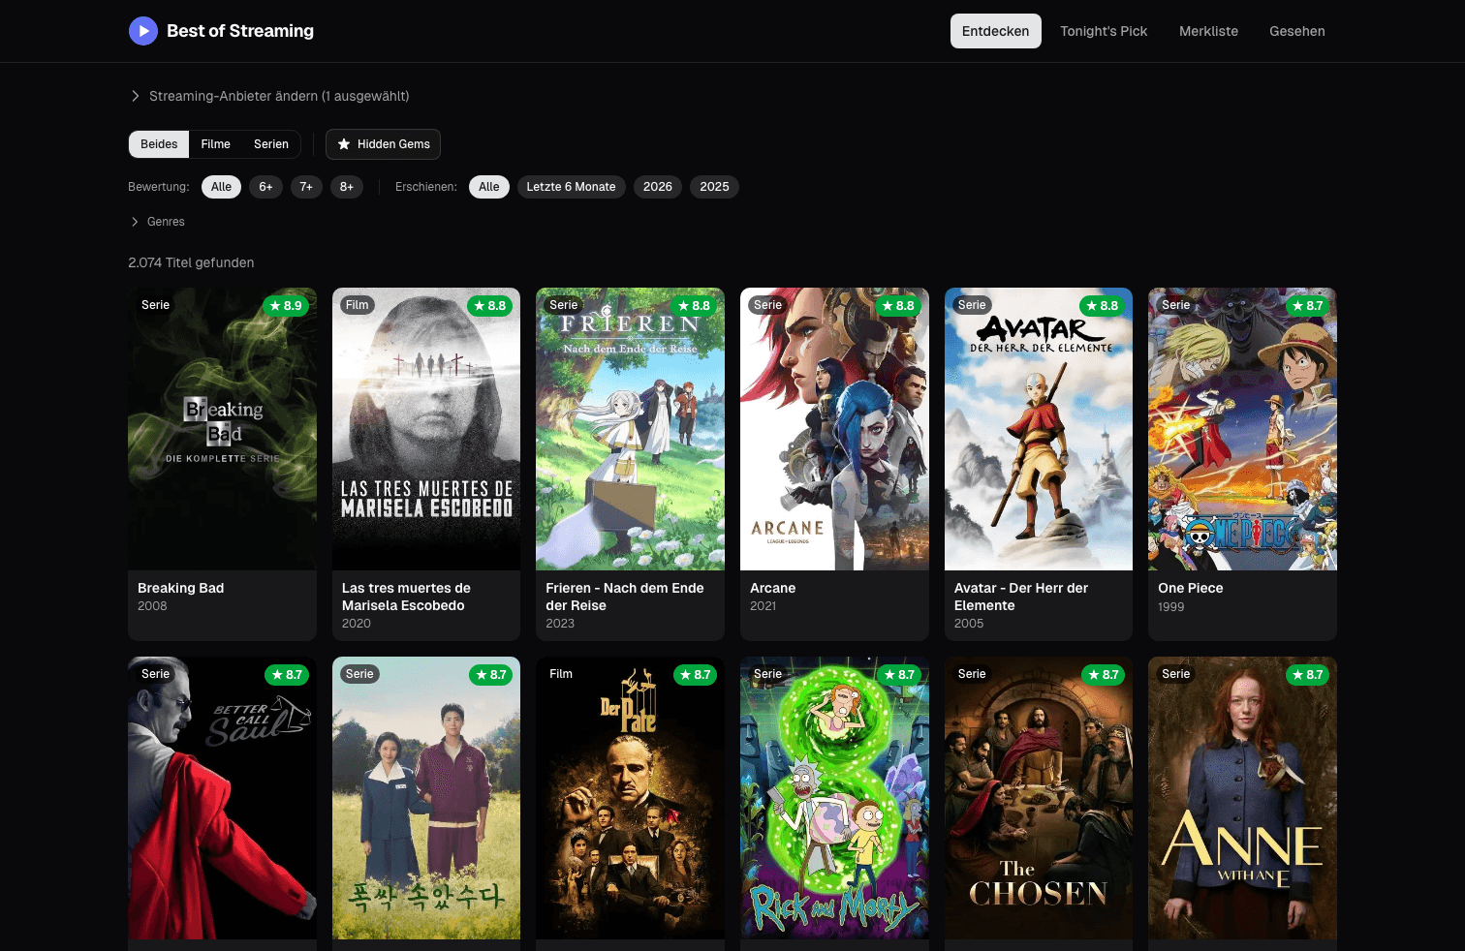Switch to the Merkliste tab

pyautogui.click(x=1208, y=31)
